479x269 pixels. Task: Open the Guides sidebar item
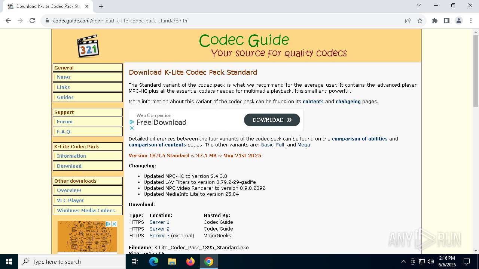click(x=88, y=98)
